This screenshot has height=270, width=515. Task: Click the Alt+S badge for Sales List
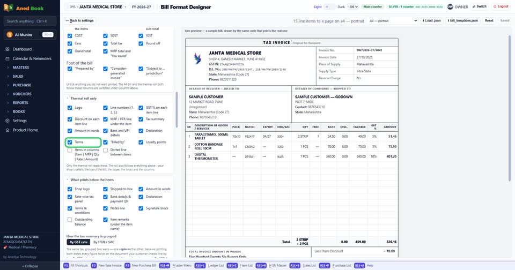(x=295, y=265)
